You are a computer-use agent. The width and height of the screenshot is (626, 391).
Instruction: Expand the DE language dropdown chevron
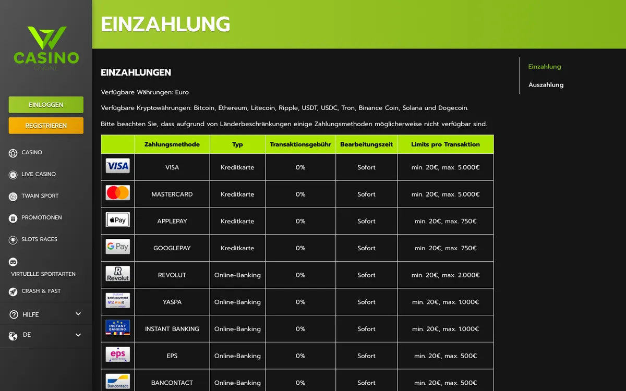[x=78, y=335]
